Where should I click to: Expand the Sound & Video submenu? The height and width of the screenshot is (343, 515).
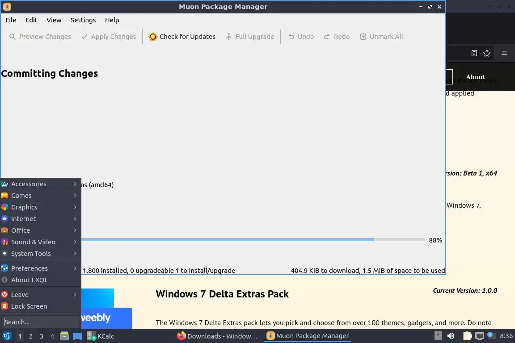click(x=40, y=242)
